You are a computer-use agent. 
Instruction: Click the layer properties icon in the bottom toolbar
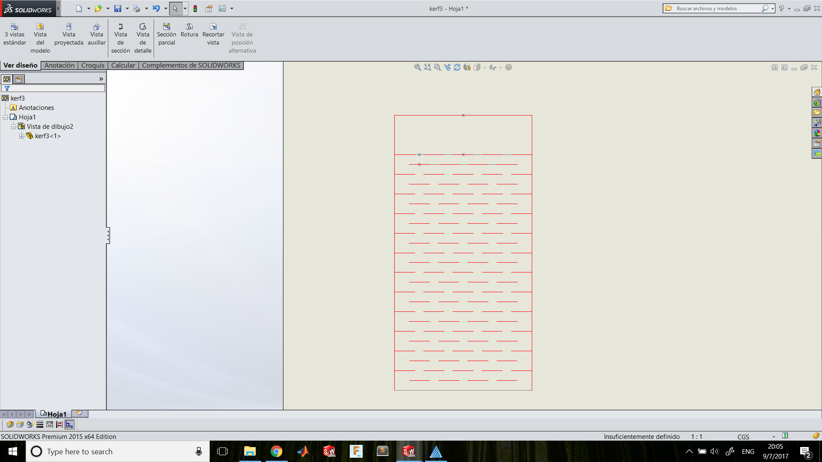20,424
